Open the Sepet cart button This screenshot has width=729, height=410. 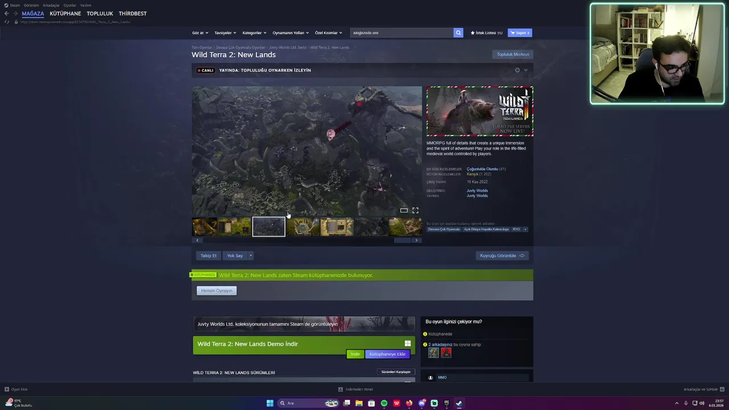pyautogui.click(x=520, y=32)
